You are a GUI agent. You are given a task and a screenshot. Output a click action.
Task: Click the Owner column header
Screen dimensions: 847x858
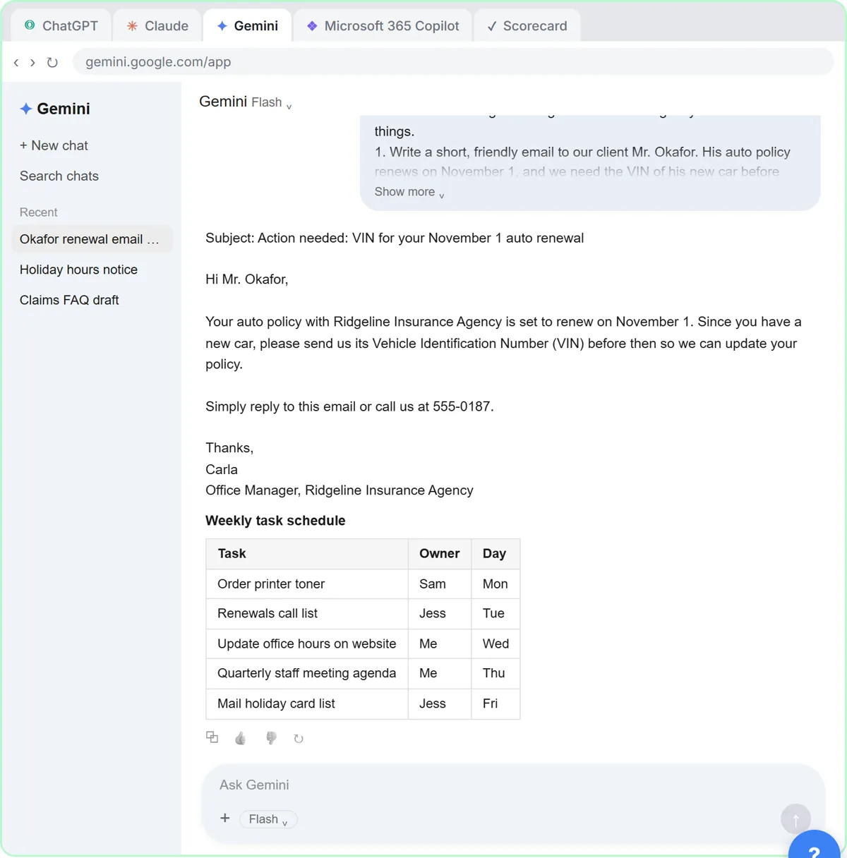[x=439, y=554]
